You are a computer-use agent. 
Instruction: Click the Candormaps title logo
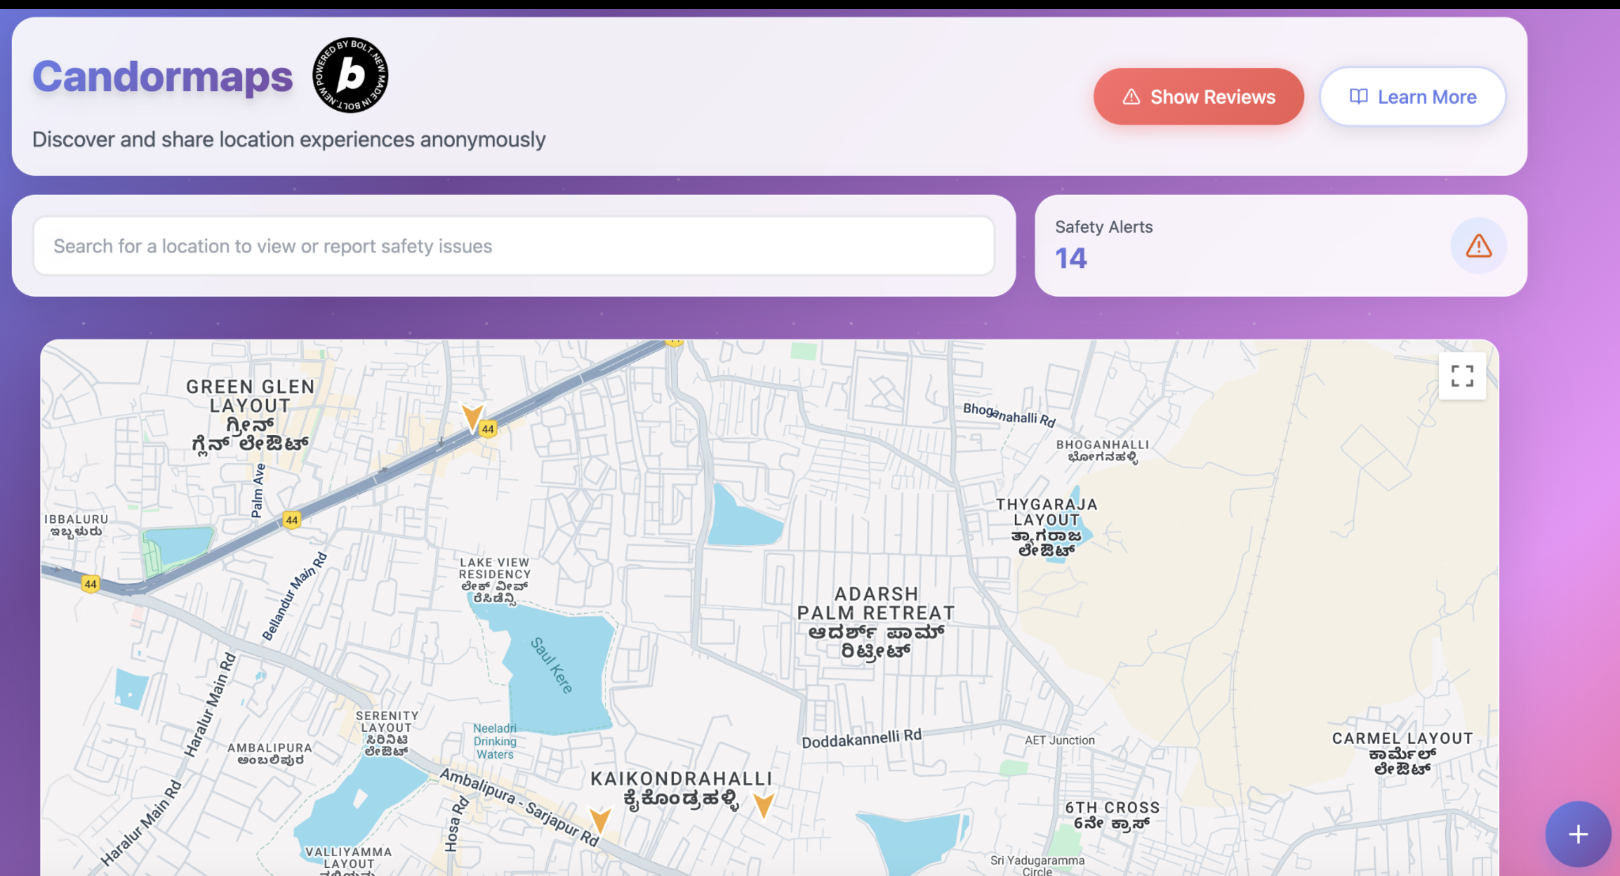pyautogui.click(x=163, y=77)
